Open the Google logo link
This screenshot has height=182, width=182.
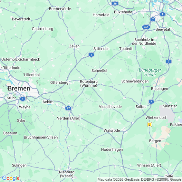click(x=11, y=178)
